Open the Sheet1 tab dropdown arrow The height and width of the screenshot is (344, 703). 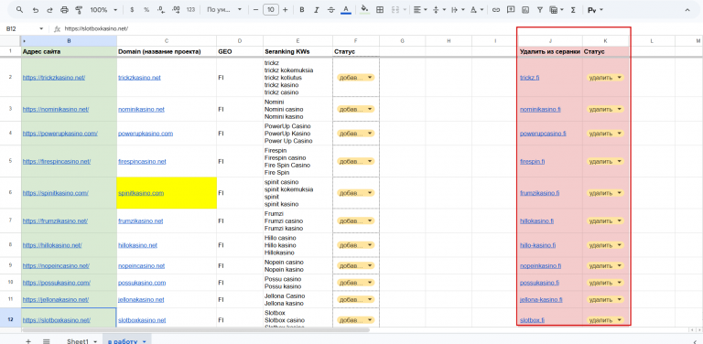[x=95, y=342]
